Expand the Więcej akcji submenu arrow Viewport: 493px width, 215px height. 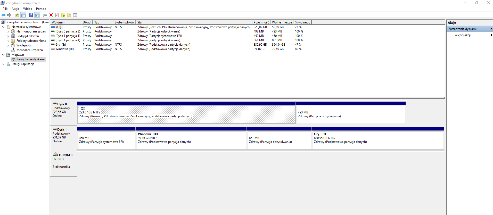coord(491,35)
